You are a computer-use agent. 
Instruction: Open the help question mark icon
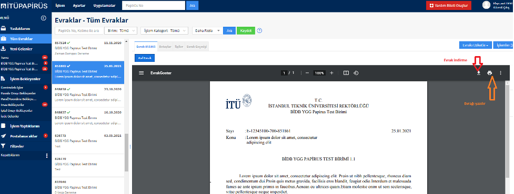(259, 31)
